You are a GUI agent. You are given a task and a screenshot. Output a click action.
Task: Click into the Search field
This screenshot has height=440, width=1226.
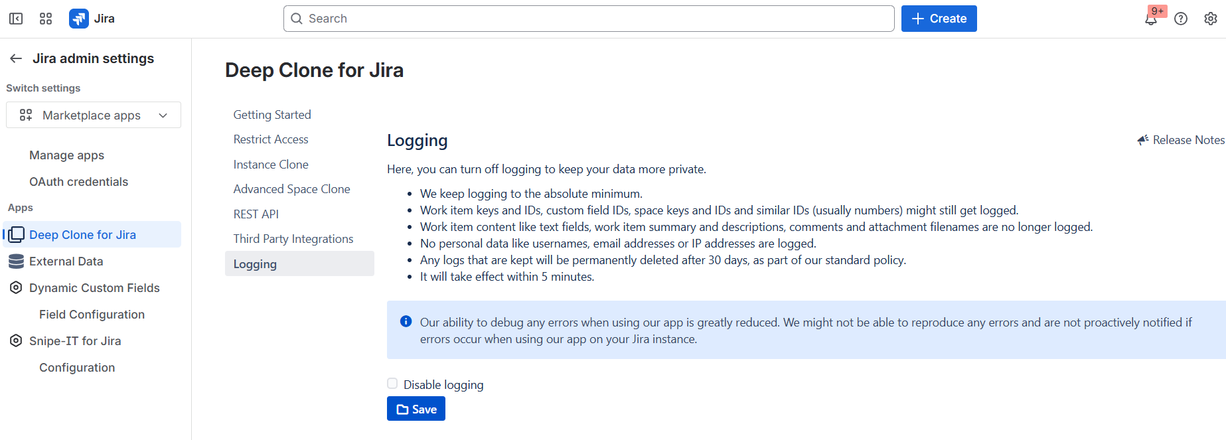(589, 19)
